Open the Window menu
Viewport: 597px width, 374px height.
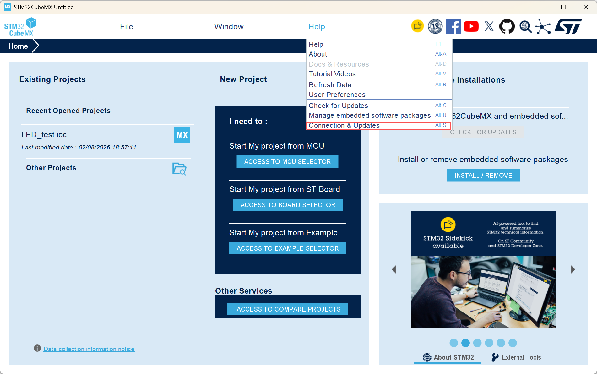pos(229,27)
